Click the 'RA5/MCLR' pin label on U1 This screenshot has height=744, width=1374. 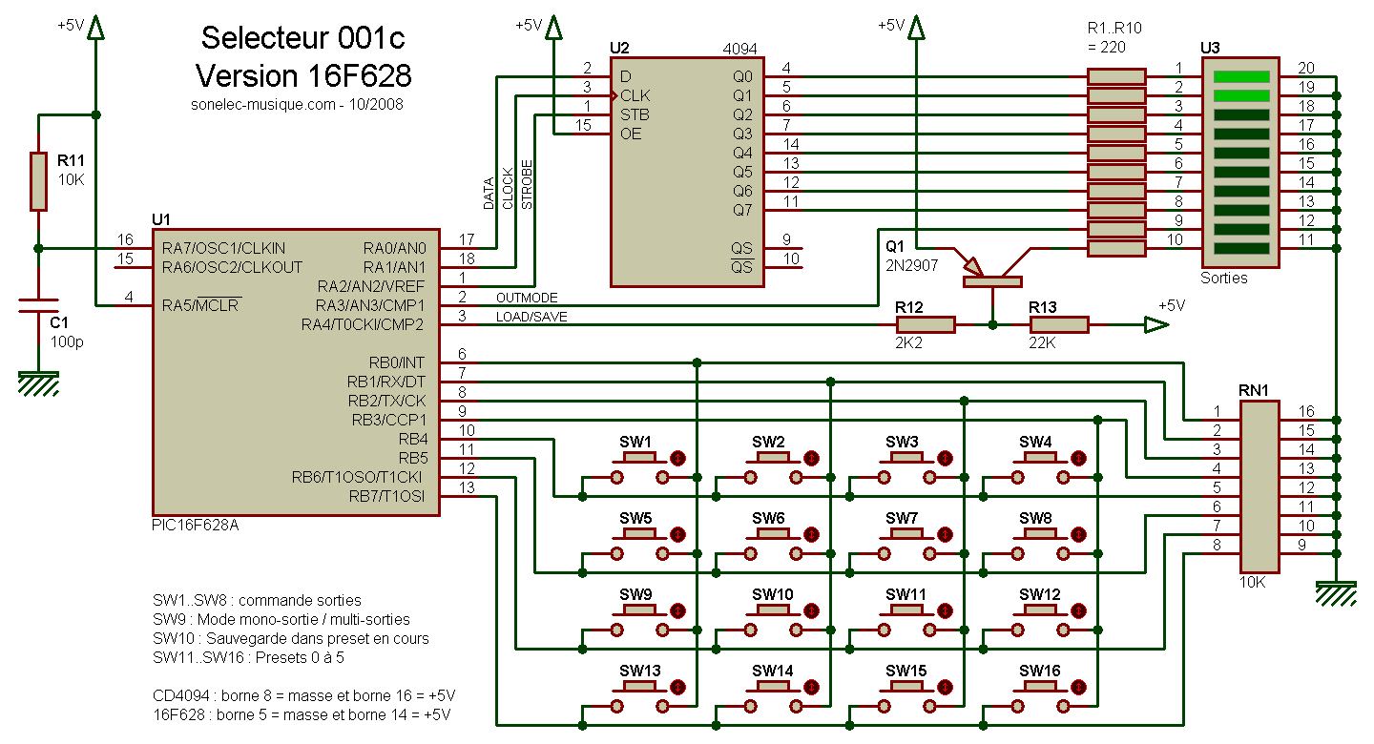coord(200,305)
